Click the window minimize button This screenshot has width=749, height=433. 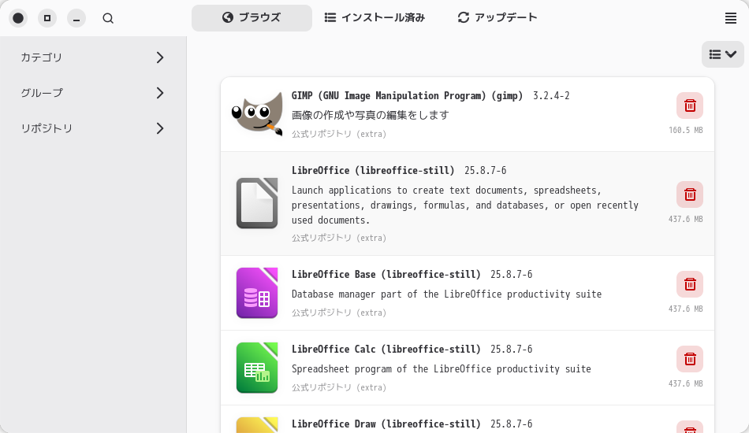[76, 18]
